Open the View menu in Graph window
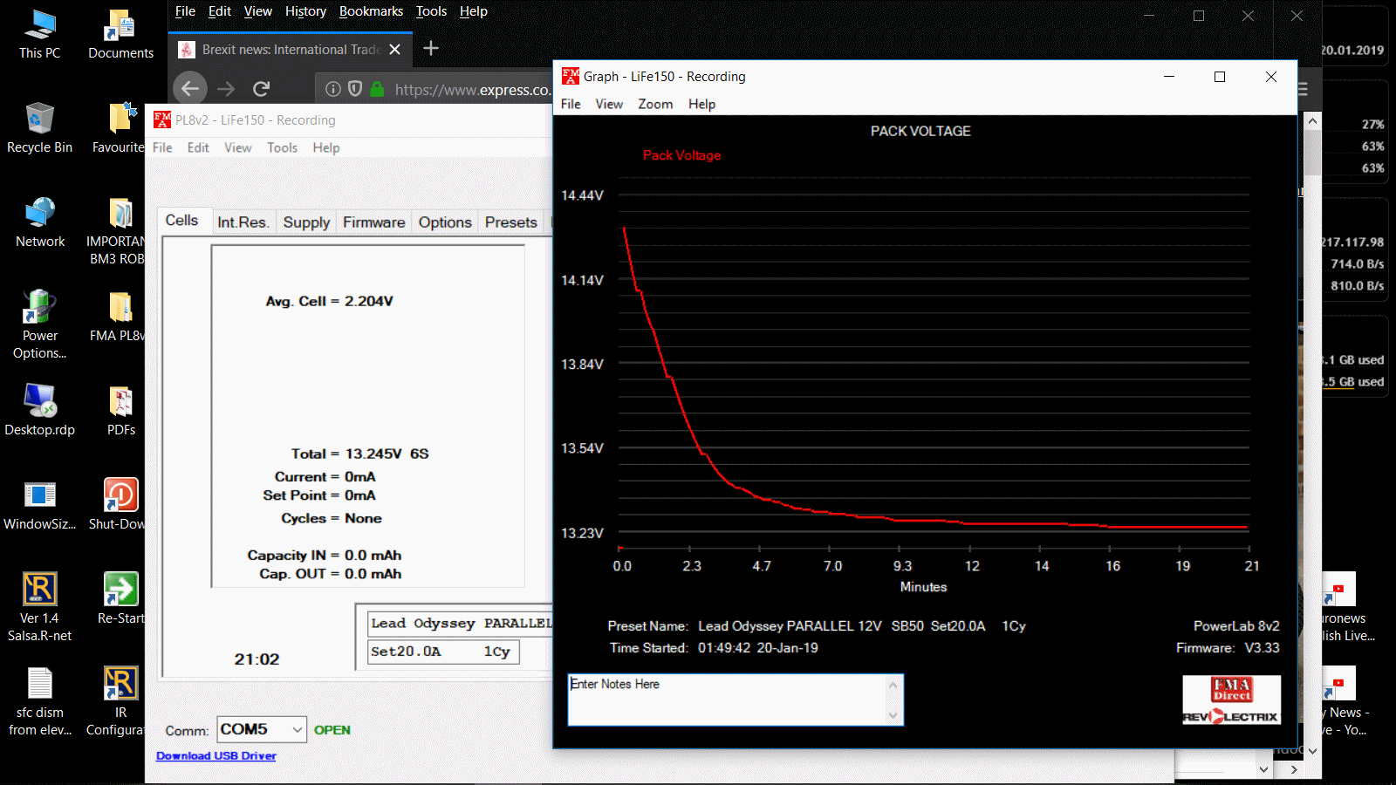 pos(608,104)
